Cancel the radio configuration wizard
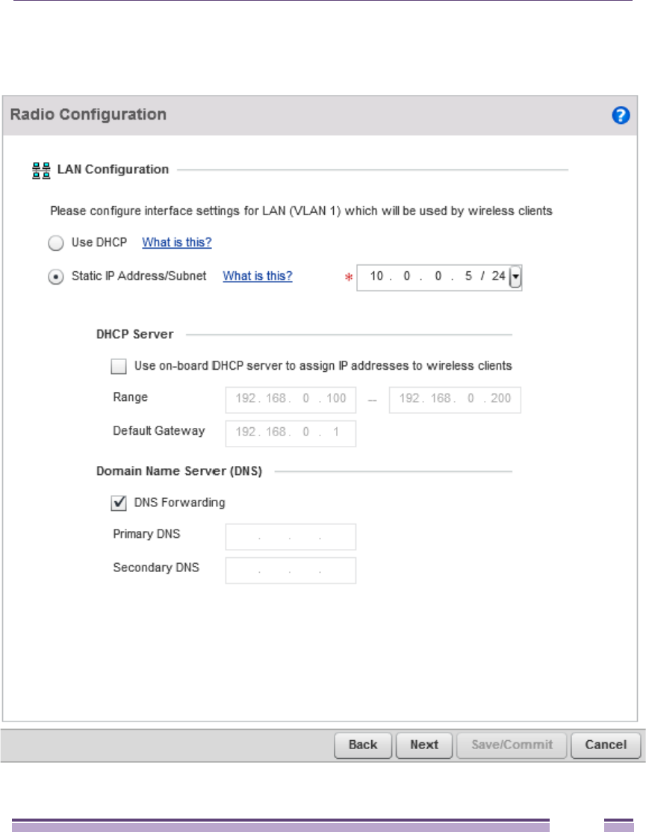The width and height of the screenshot is (646, 838). click(x=606, y=745)
